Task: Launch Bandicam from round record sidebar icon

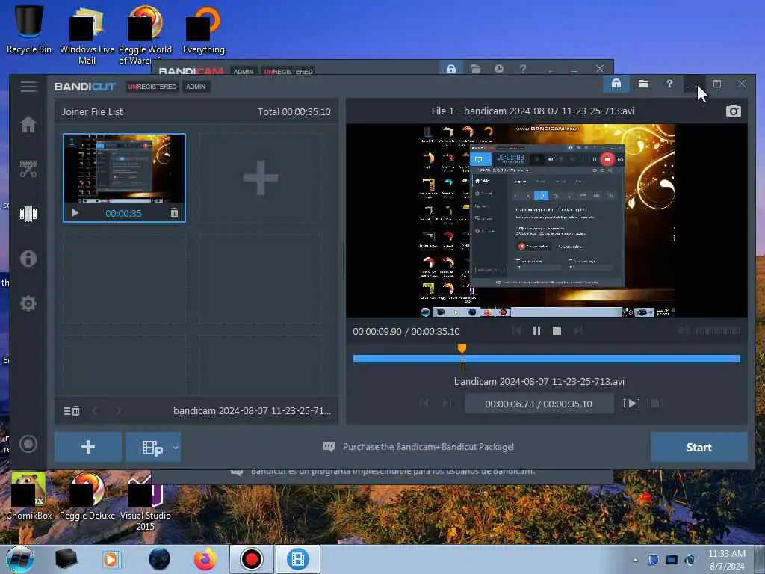Action: point(28,444)
